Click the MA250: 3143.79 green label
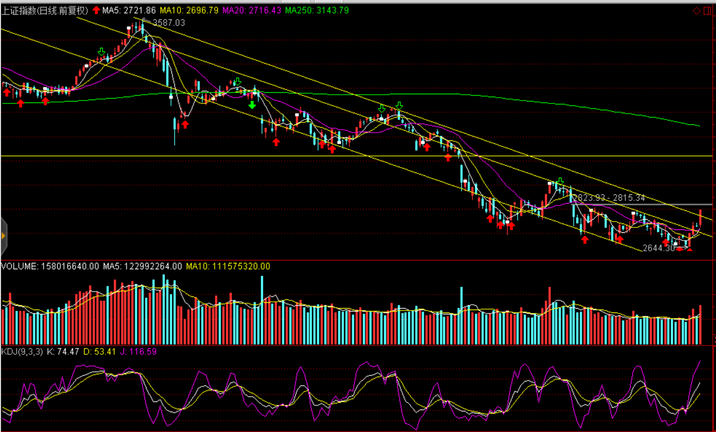716x432 pixels. pos(316,10)
